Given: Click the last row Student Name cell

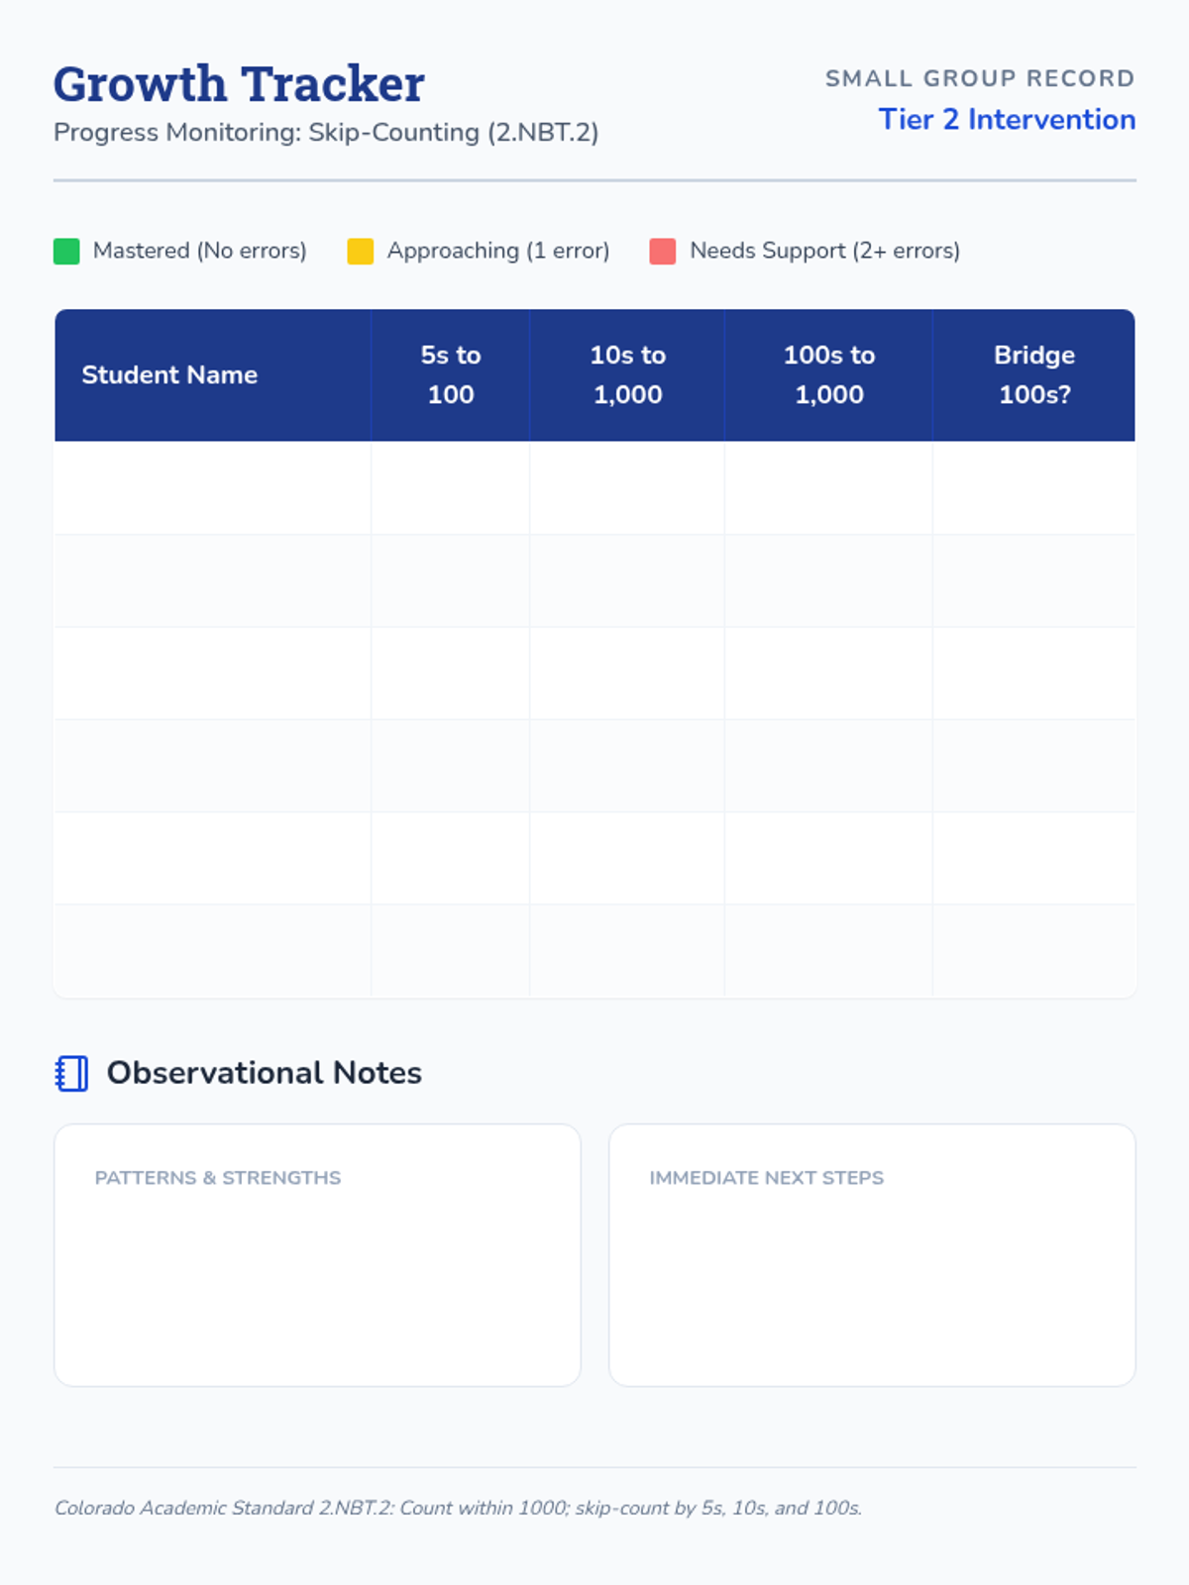Looking at the screenshot, I should click(213, 950).
